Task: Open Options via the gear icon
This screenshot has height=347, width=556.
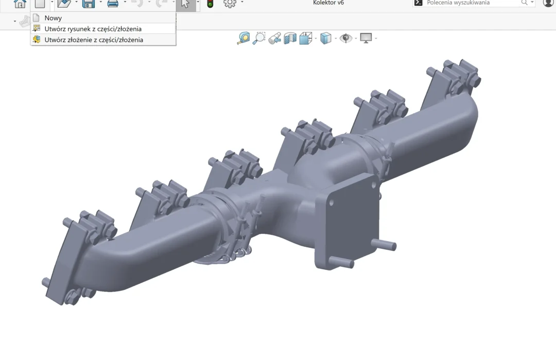Action: point(230,4)
